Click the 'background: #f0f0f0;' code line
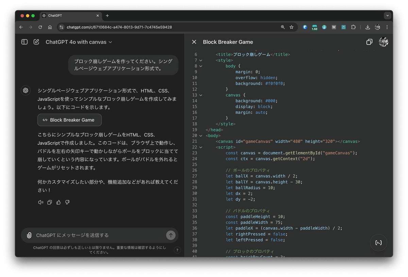 point(260,83)
